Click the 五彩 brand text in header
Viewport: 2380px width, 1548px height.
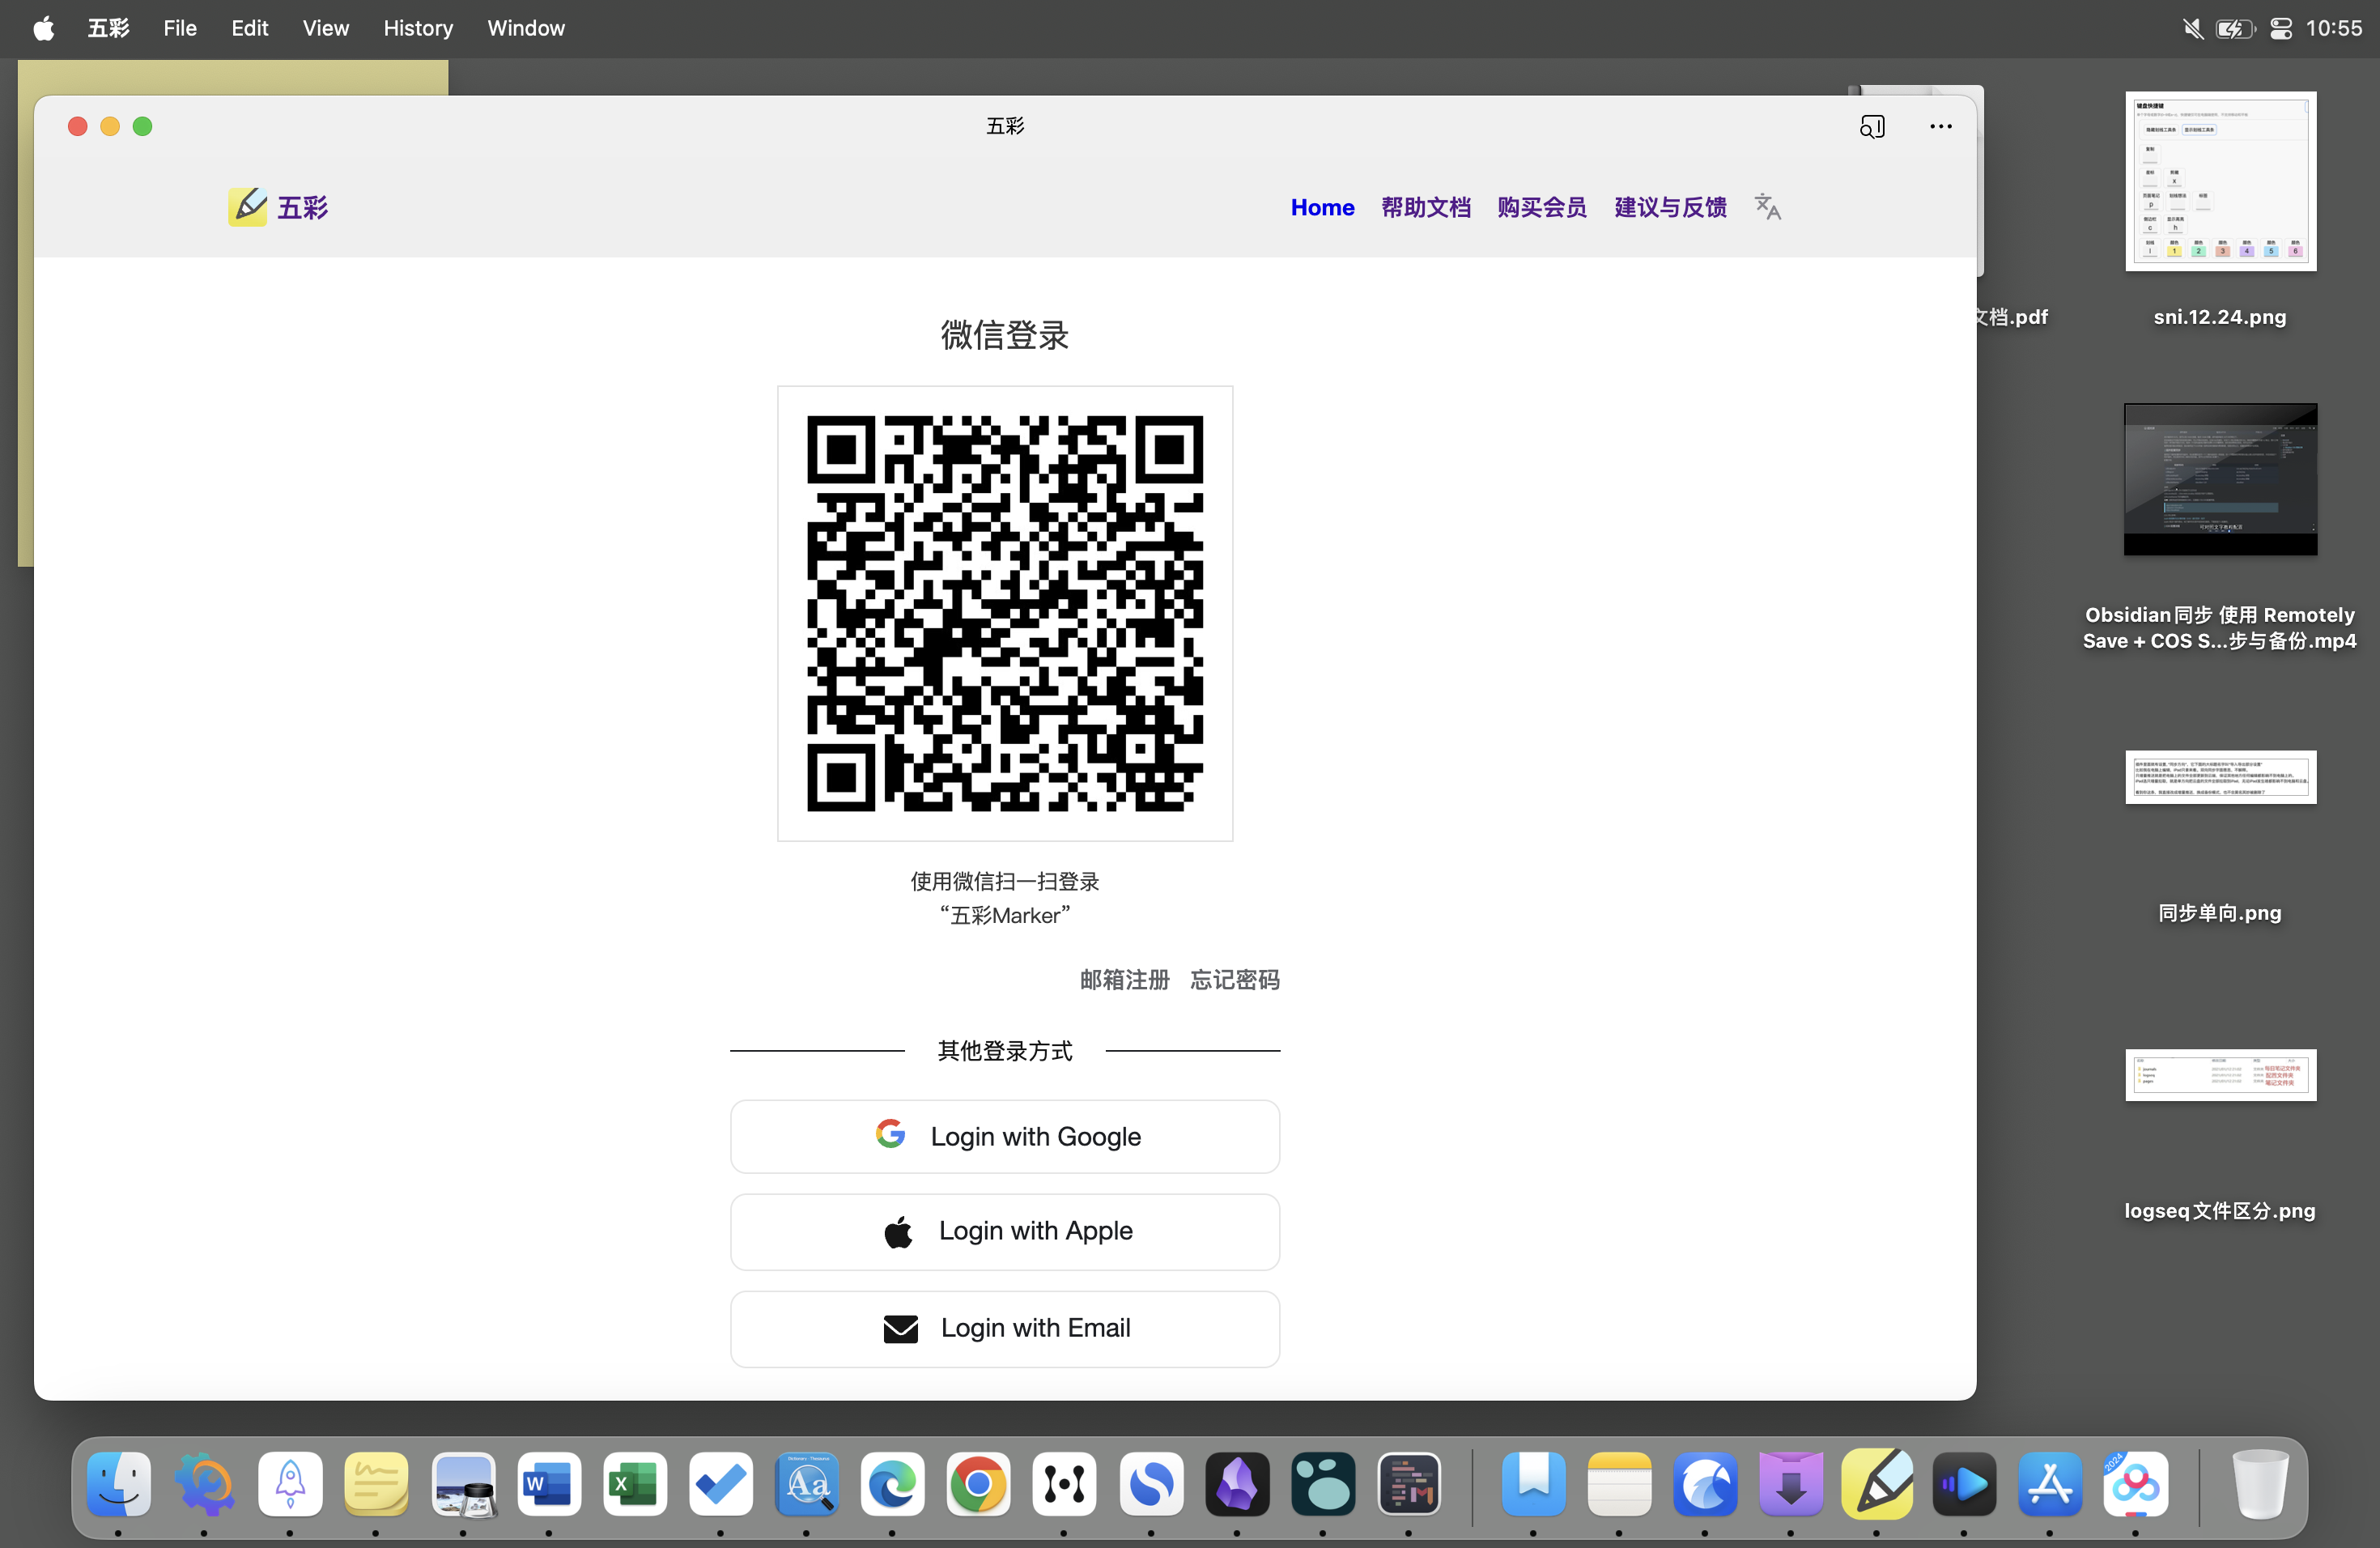pyautogui.click(x=302, y=207)
